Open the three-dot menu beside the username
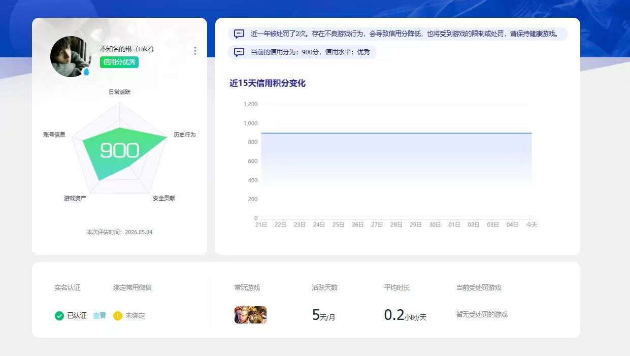The image size is (630, 356). click(195, 51)
